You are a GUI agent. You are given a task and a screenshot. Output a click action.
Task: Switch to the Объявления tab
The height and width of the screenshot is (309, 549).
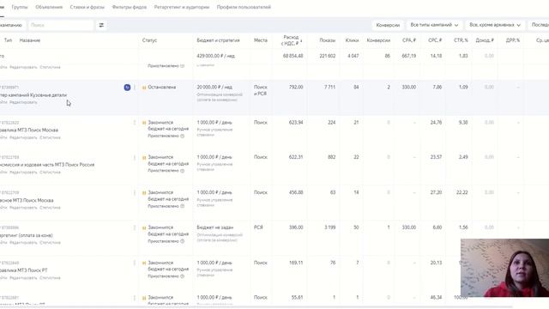click(49, 7)
